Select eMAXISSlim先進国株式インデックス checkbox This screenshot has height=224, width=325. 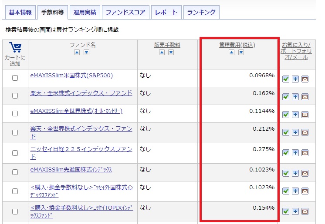coord(15,172)
